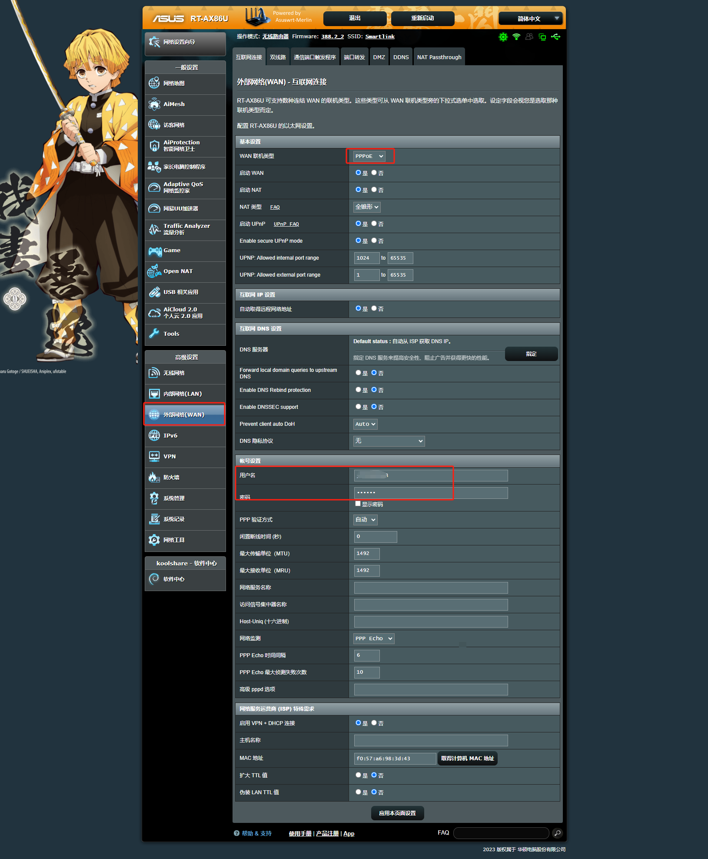Screen dimensions: 708x859
Task: Switch to DDNS tab
Action: (x=401, y=57)
